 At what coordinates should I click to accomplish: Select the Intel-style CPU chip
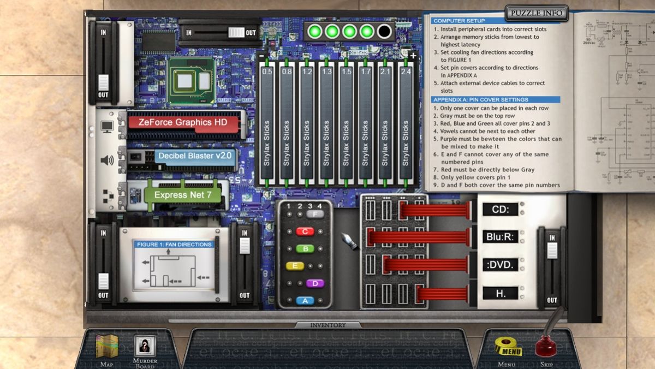tap(190, 81)
